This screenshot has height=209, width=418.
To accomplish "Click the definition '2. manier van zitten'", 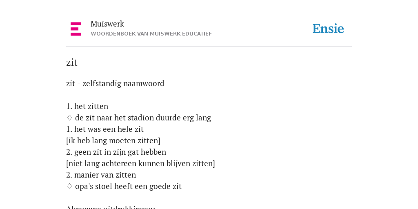I will pos(101,175).
